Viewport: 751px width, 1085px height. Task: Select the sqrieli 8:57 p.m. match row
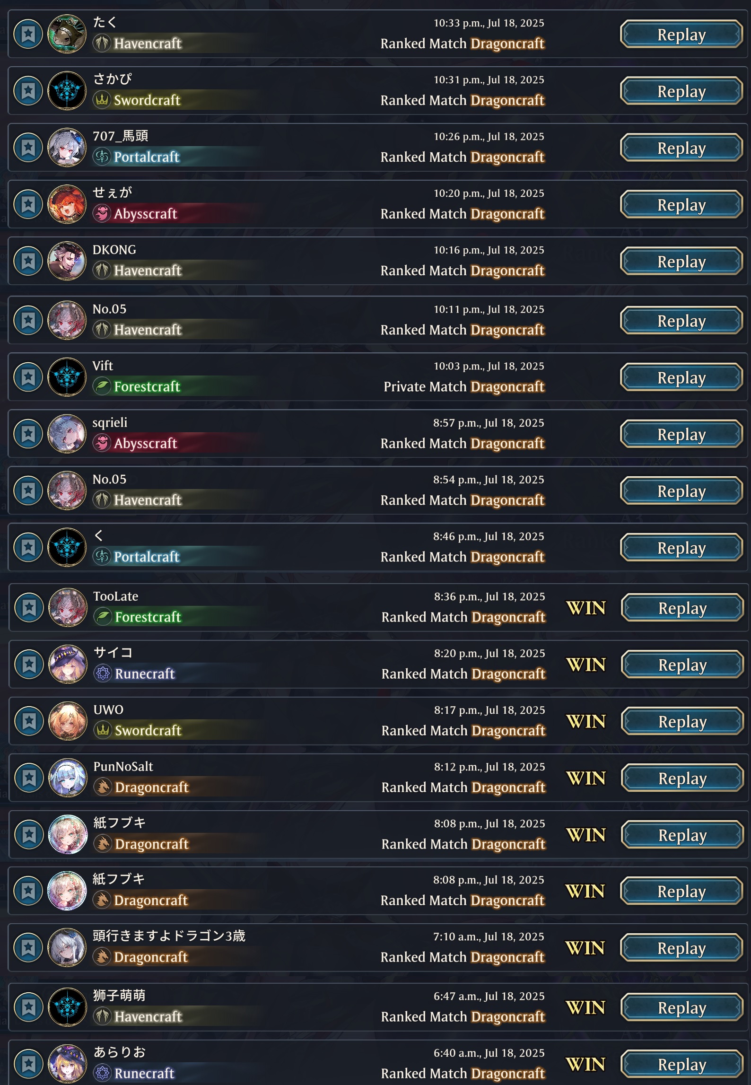(x=378, y=434)
